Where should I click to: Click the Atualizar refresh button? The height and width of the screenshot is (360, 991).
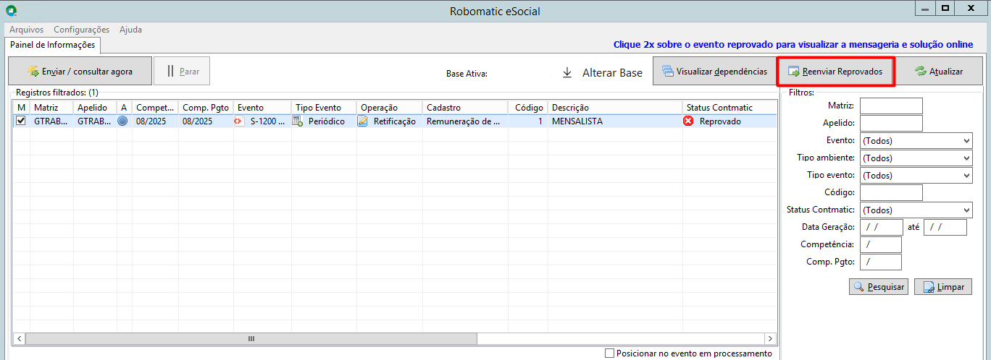(939, 72)
